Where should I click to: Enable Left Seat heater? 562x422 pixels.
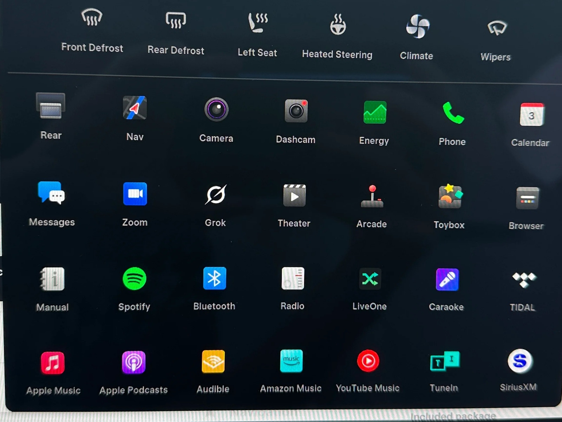click(258, 23)
